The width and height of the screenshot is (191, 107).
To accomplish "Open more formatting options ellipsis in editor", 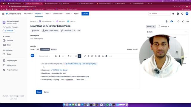I will pos(63,56).
